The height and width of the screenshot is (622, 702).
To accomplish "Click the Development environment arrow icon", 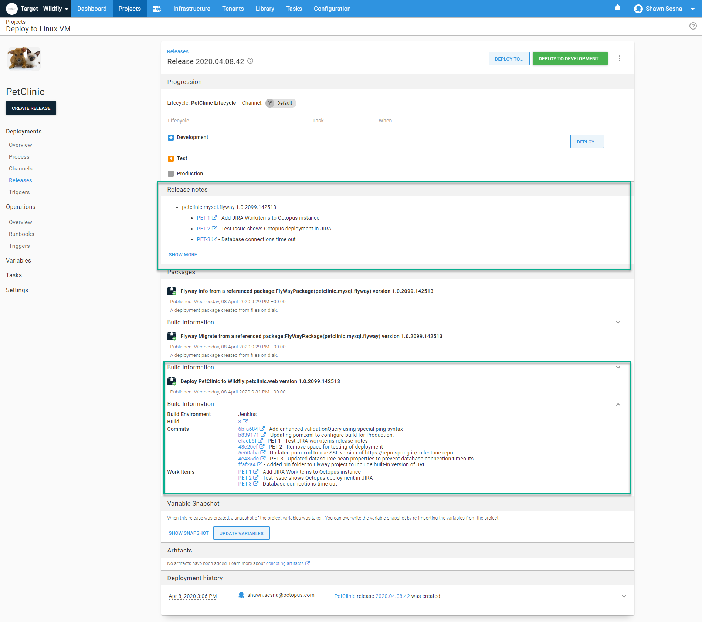I will (x=171, y=137).
